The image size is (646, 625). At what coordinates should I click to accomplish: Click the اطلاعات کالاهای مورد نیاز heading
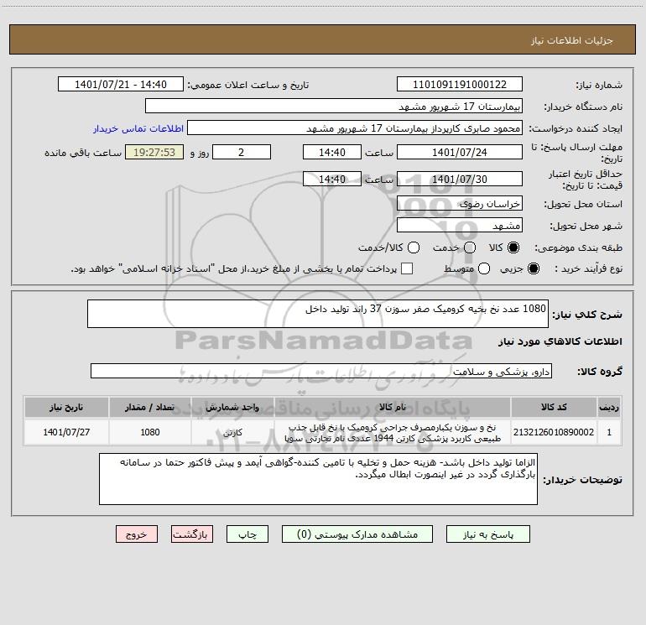coord(560,341)
